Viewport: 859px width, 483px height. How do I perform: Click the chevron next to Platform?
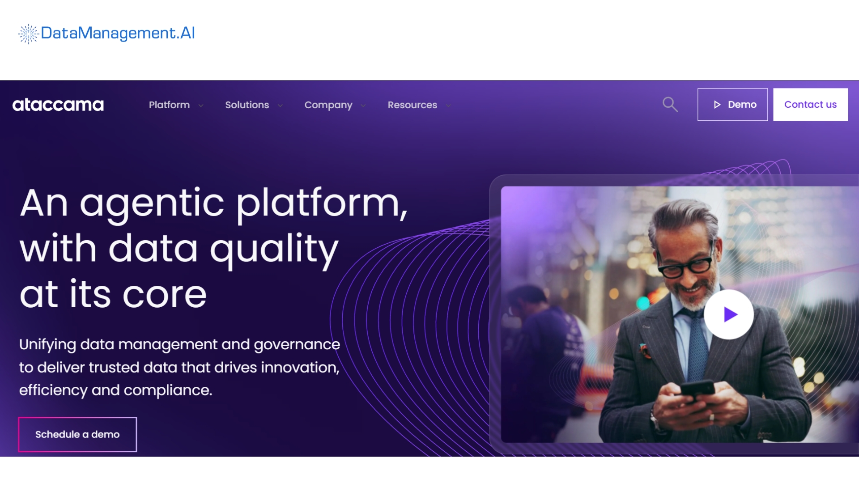click(200, 106)
